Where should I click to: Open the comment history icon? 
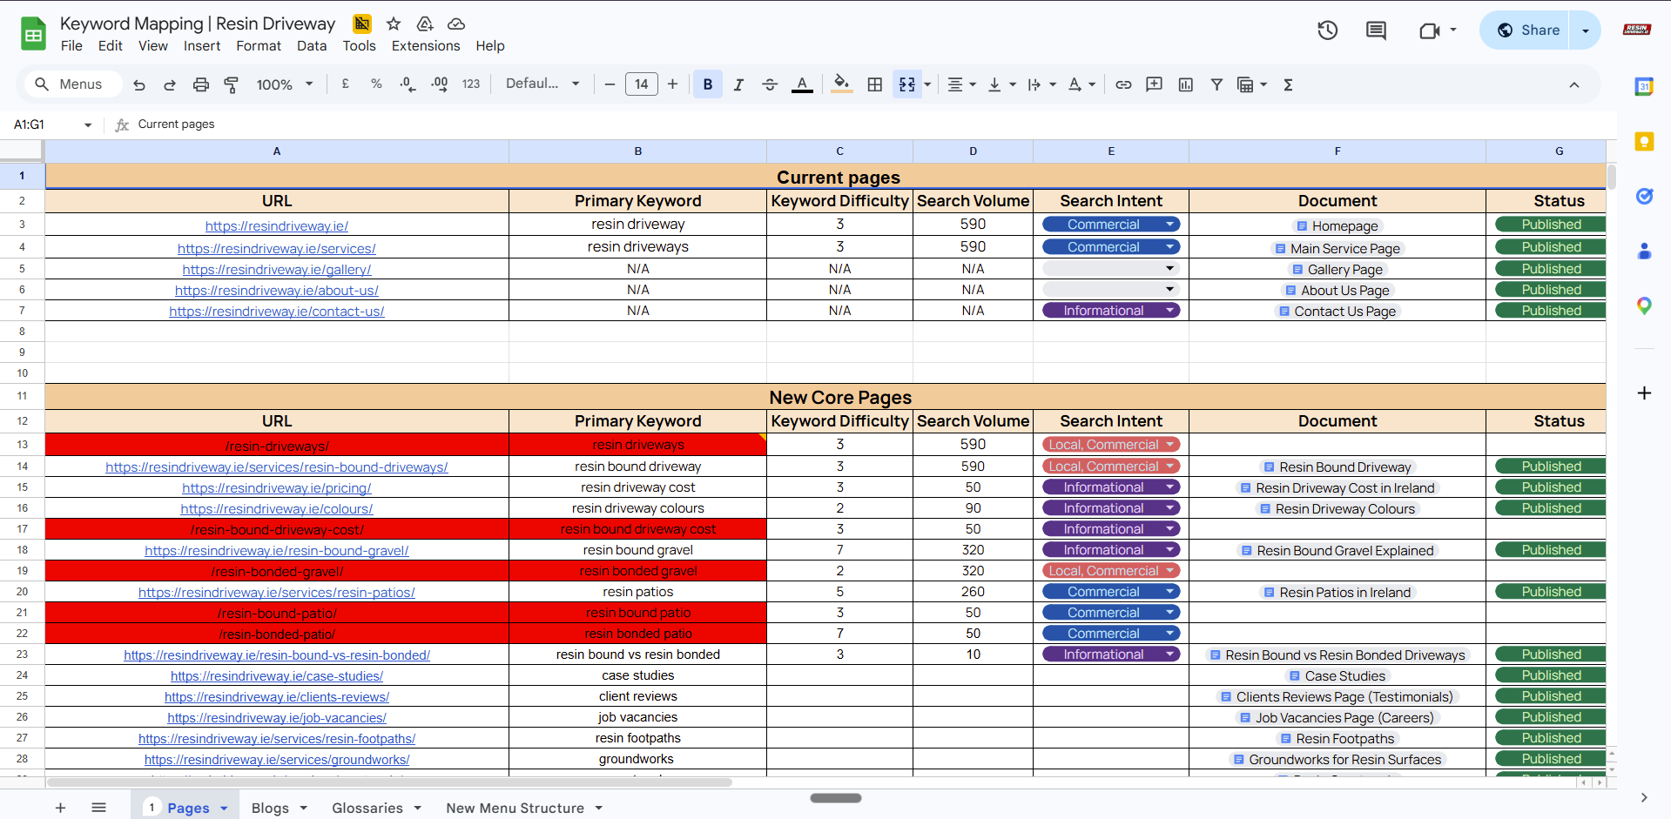coord(1375,30)
